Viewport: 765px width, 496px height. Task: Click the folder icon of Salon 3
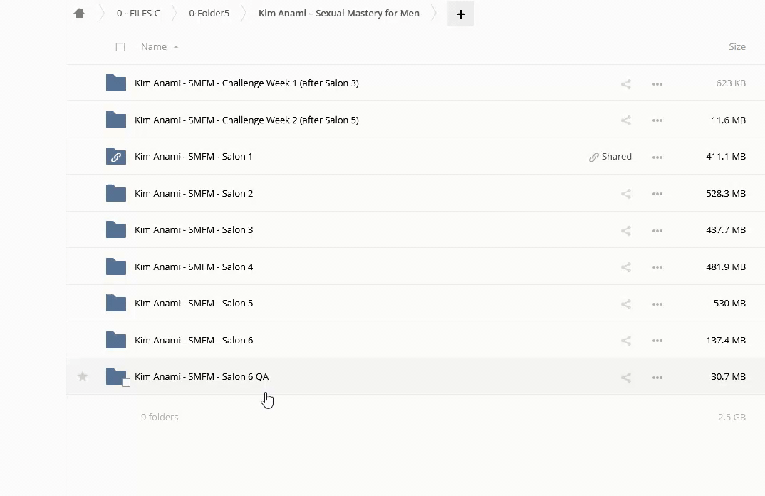point(115,230)
